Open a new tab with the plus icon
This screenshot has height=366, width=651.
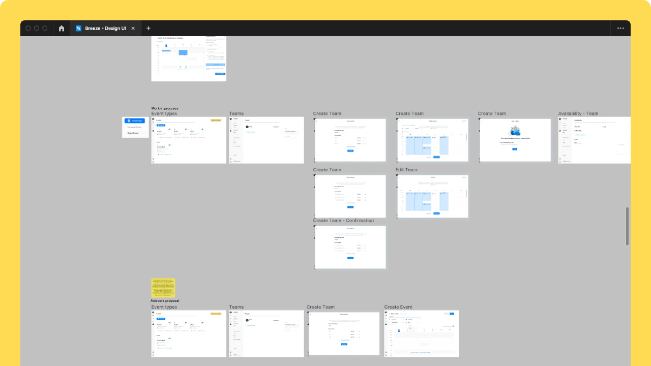(149, 28)
